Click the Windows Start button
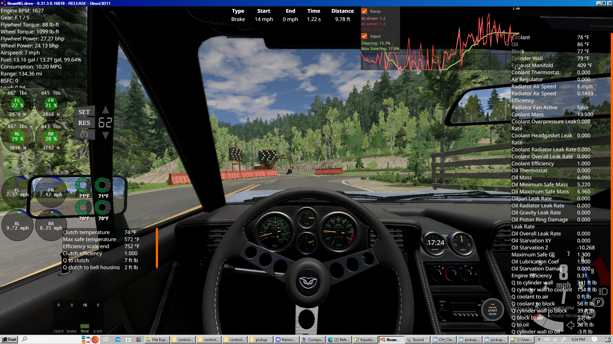Screen dimensions: 613x344 [9, 340]
